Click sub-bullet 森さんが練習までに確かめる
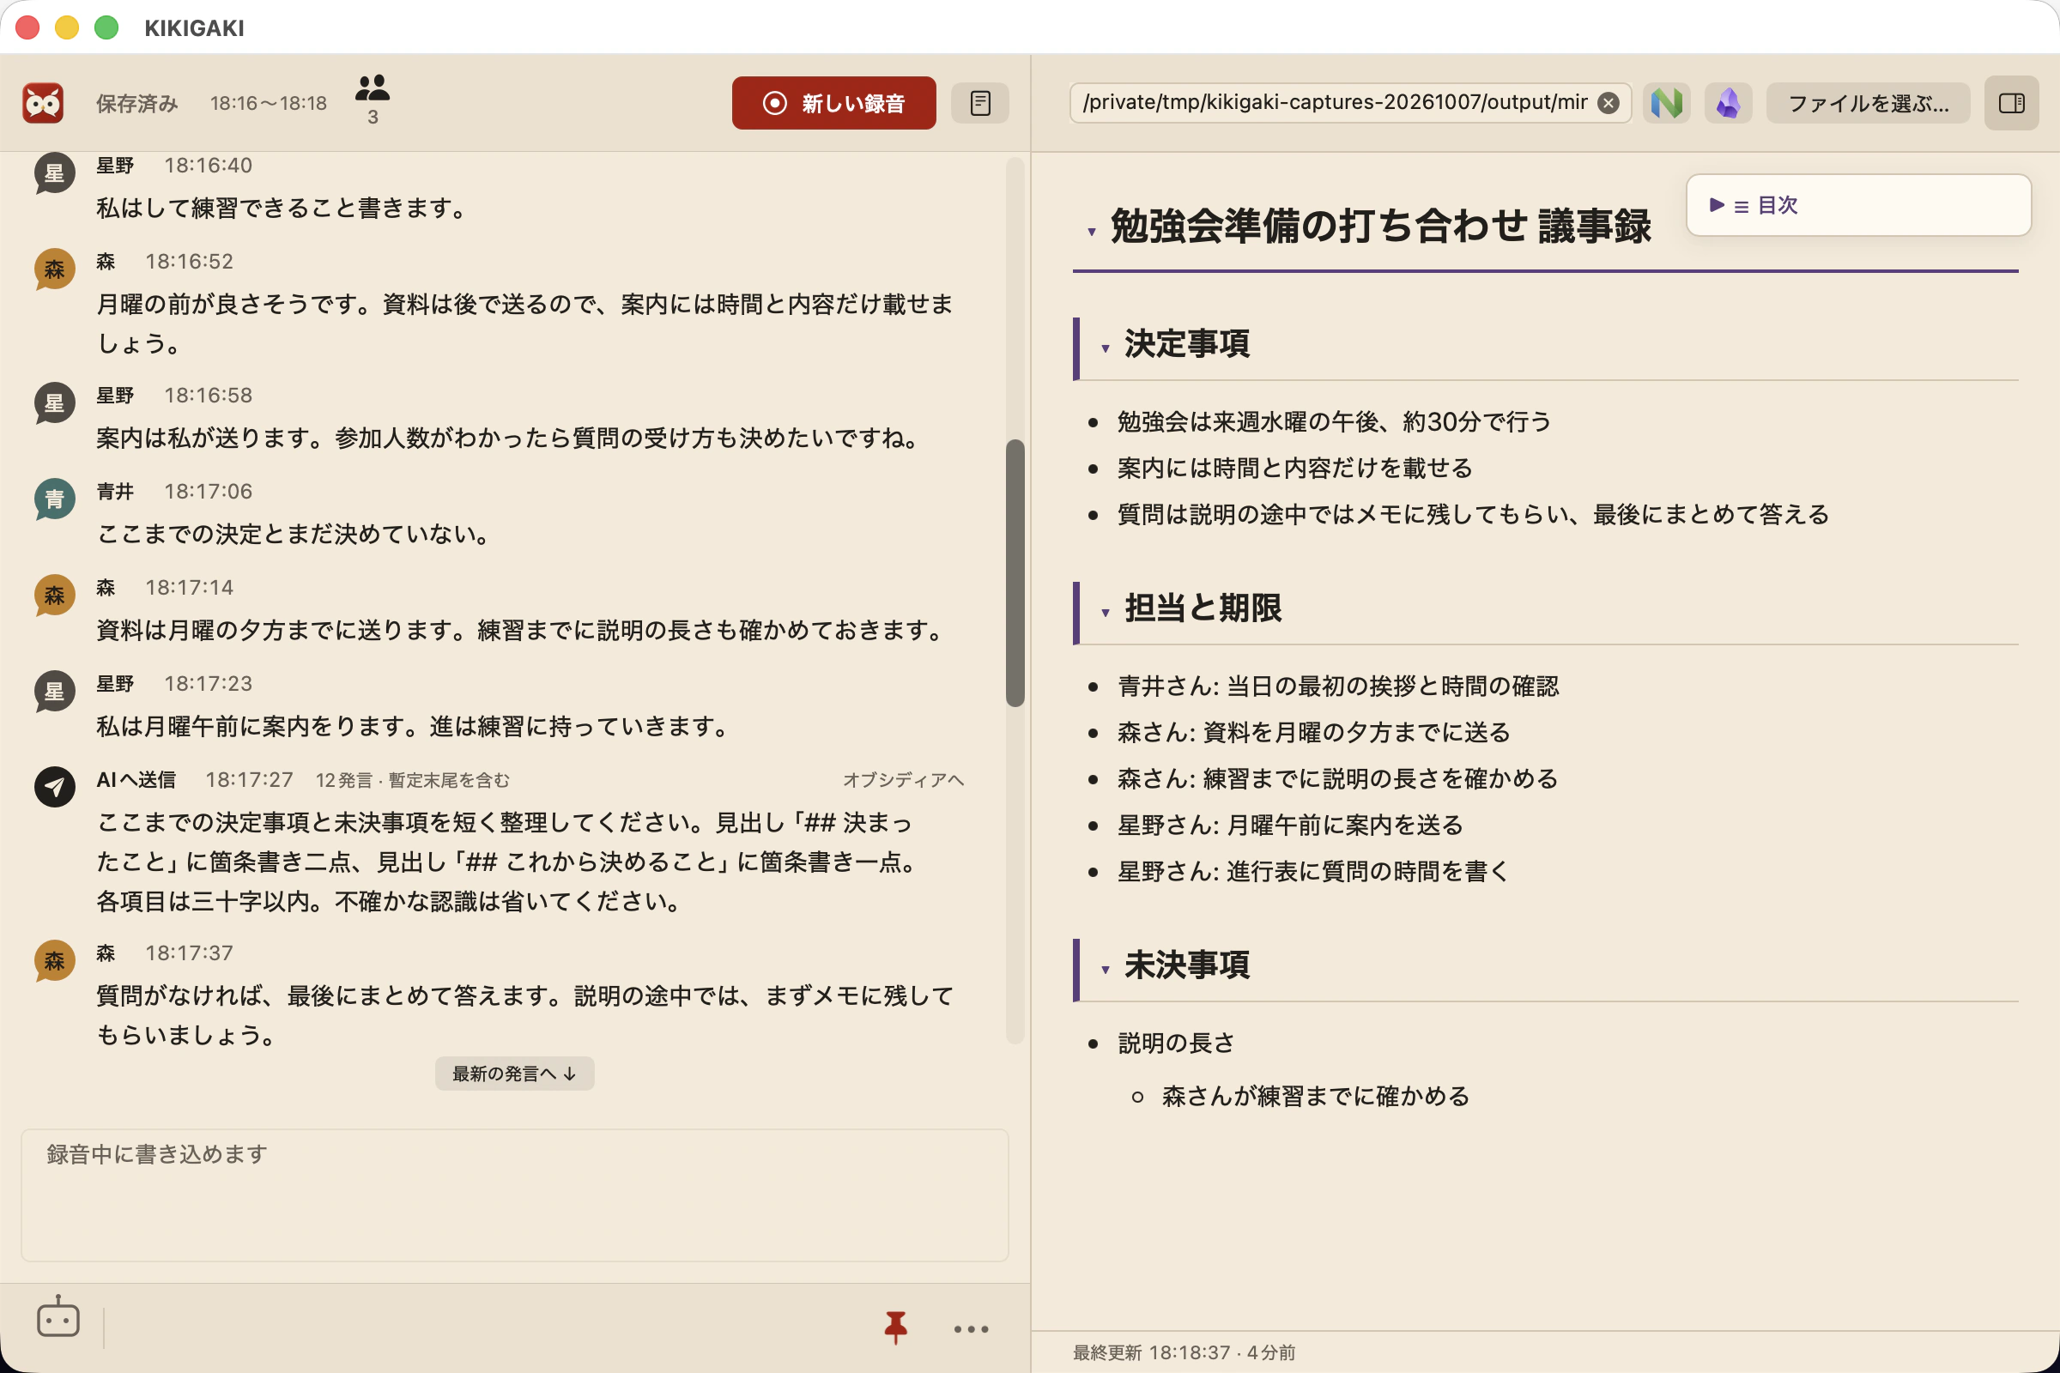This screenshot has height=1373, width=2060. 1316,1097
